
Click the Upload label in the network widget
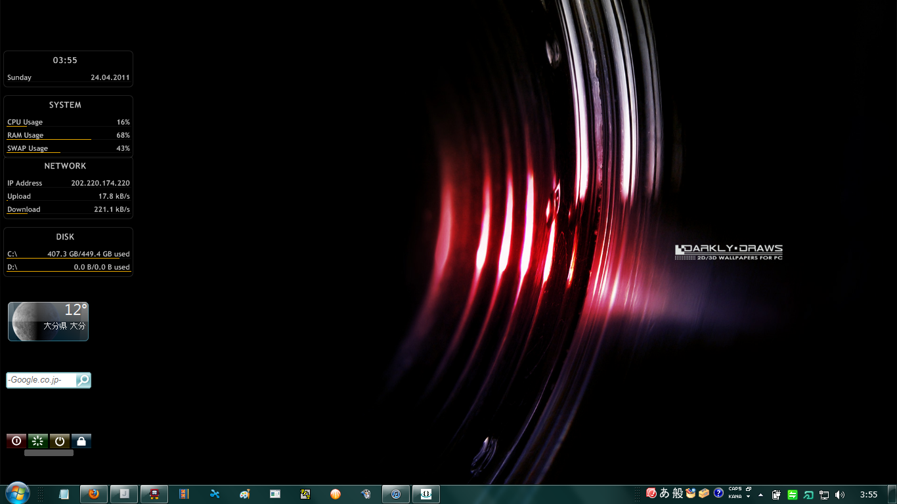[19, 196]
